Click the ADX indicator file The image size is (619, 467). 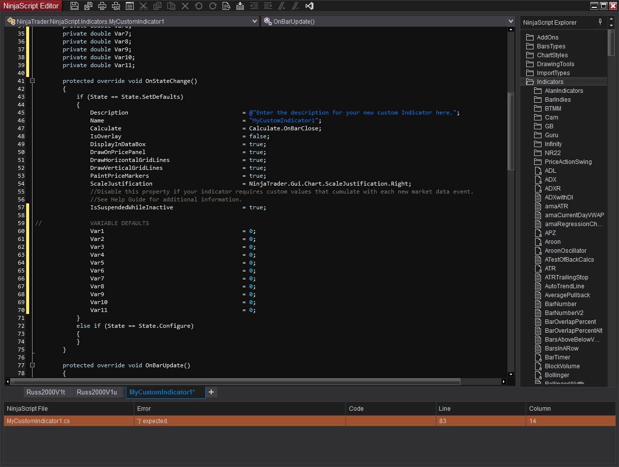coord(550,180)
